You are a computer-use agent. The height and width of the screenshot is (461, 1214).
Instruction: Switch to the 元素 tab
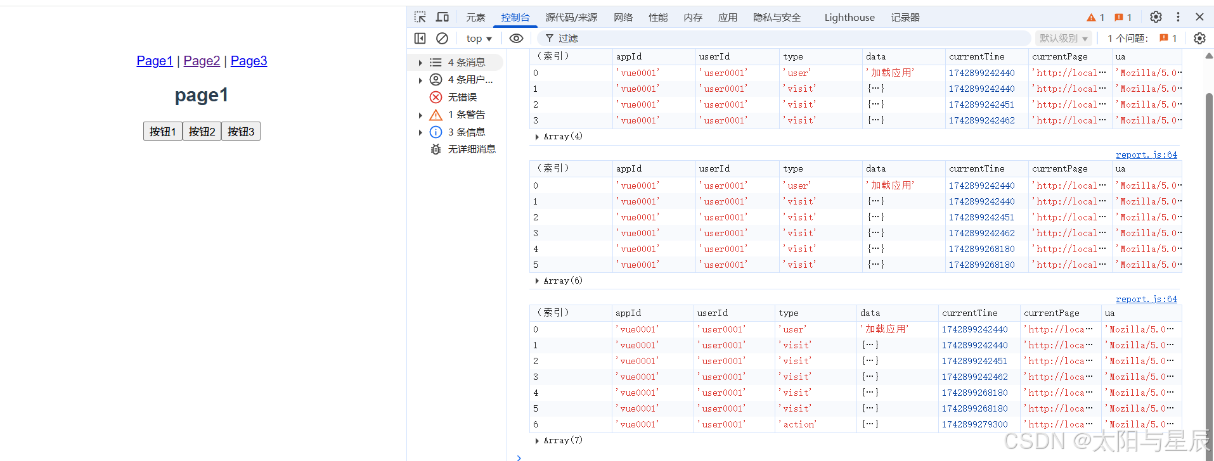point(475,17)
